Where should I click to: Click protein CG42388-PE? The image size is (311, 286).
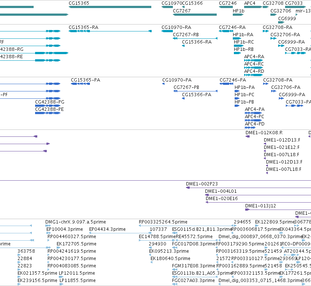point(48,113)
